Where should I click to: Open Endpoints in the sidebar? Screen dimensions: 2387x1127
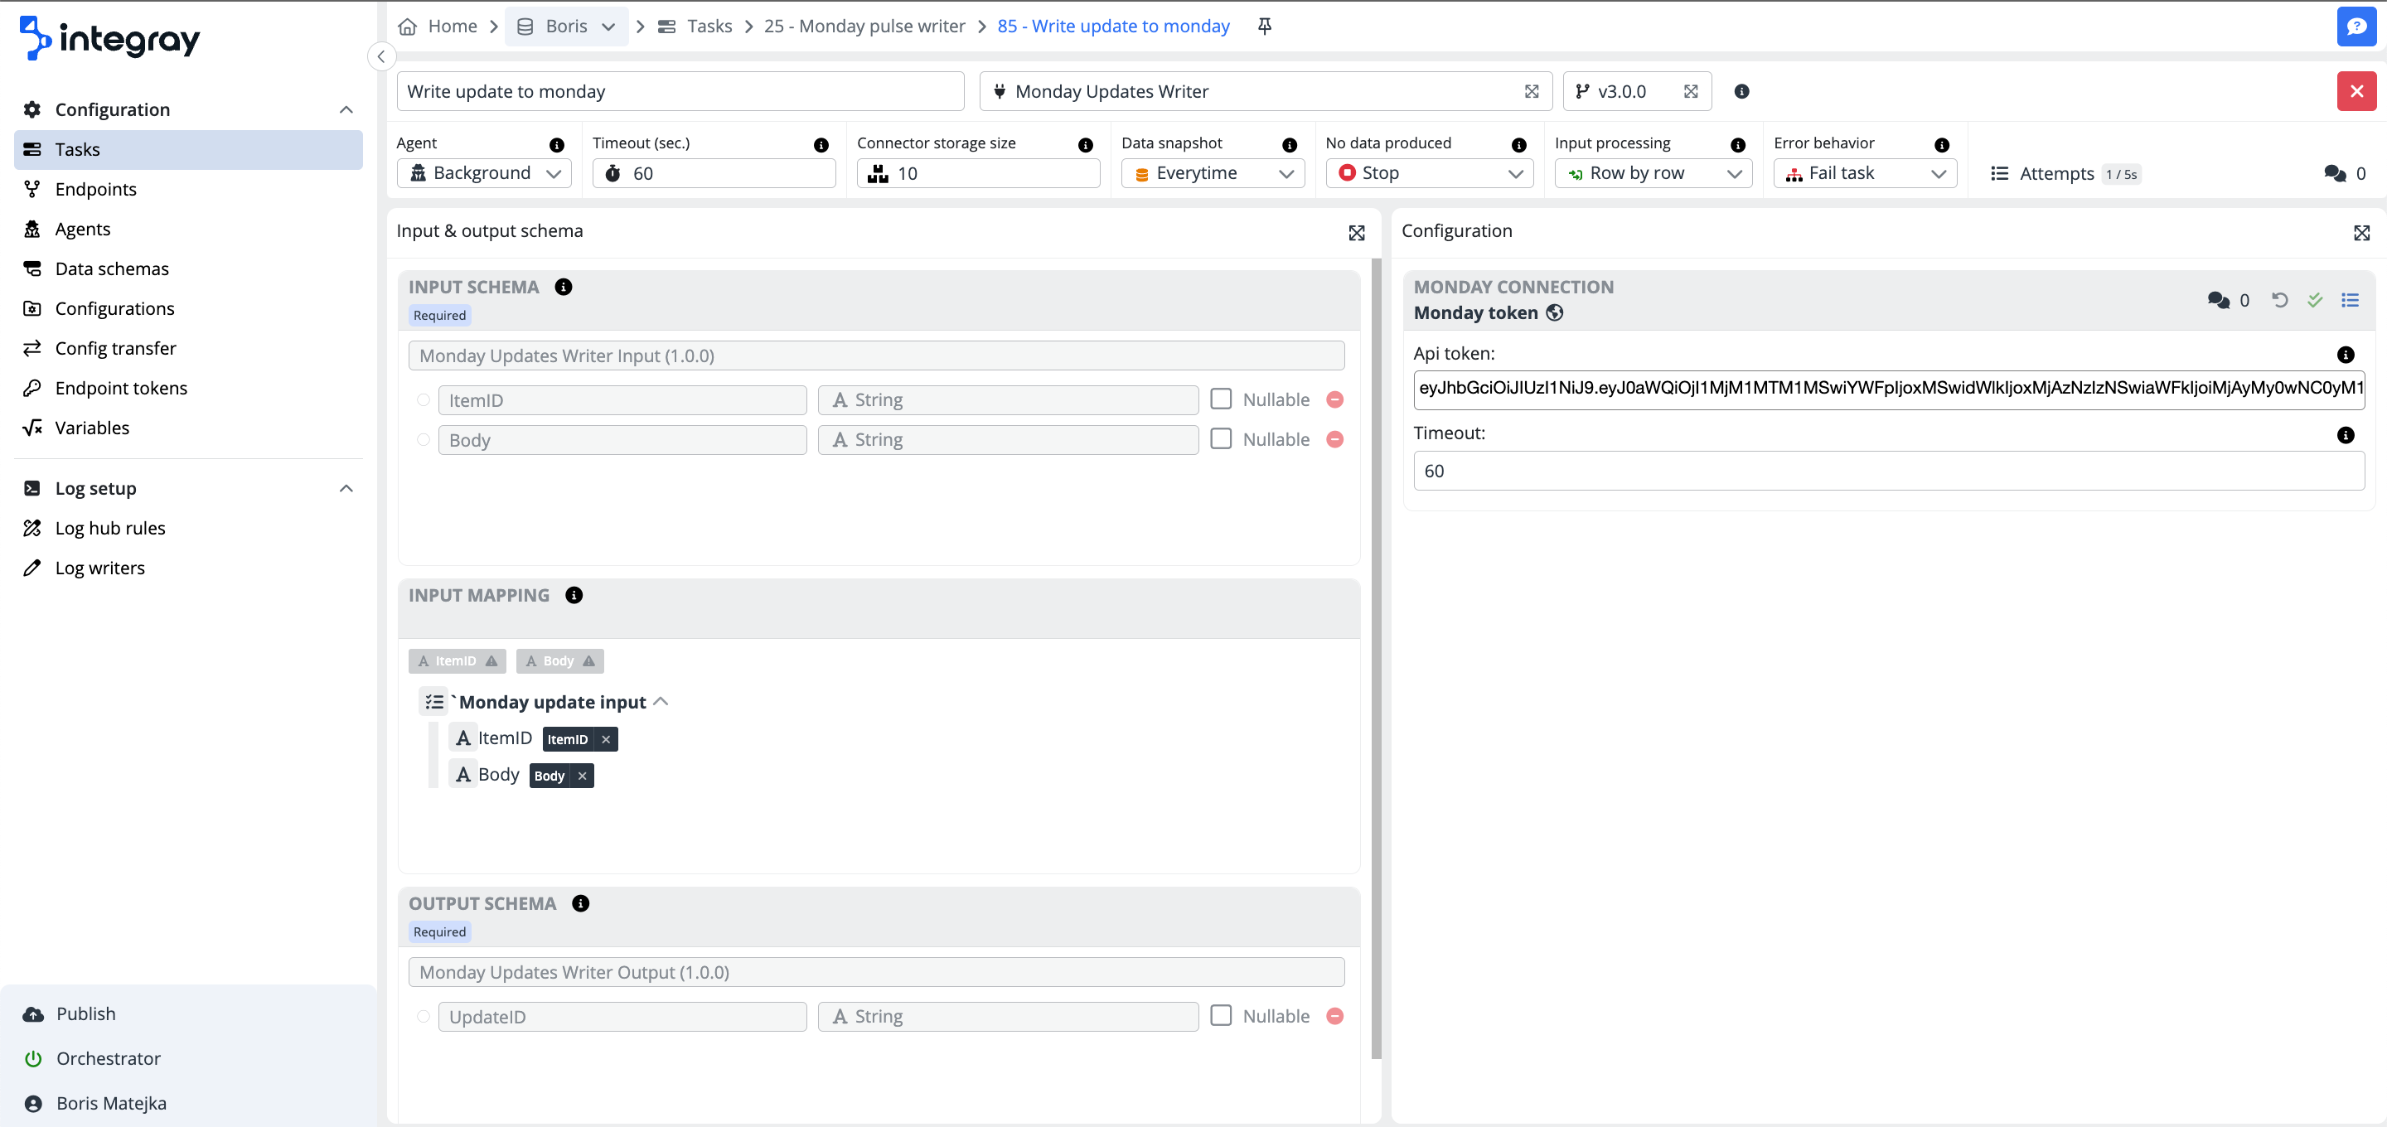[x=95, y=189]
